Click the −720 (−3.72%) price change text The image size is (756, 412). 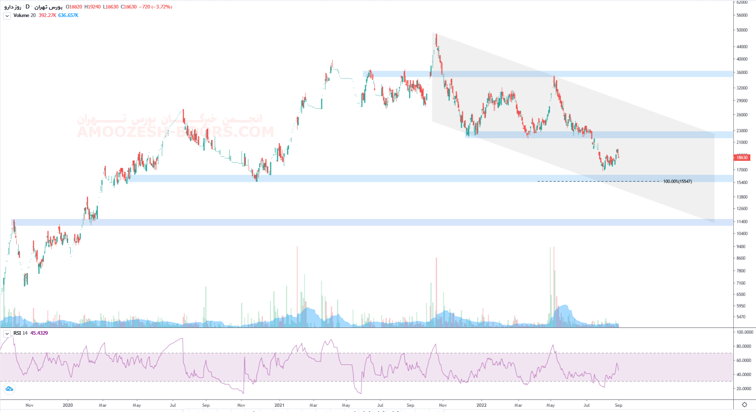tap(155, 7)
